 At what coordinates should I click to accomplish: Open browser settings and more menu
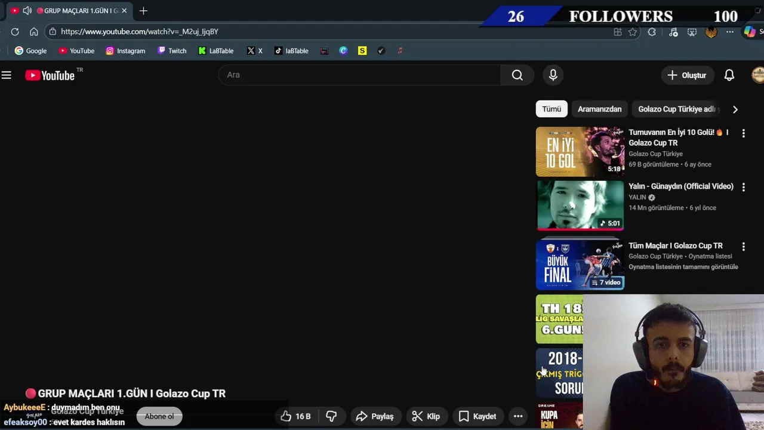(730, 32)
